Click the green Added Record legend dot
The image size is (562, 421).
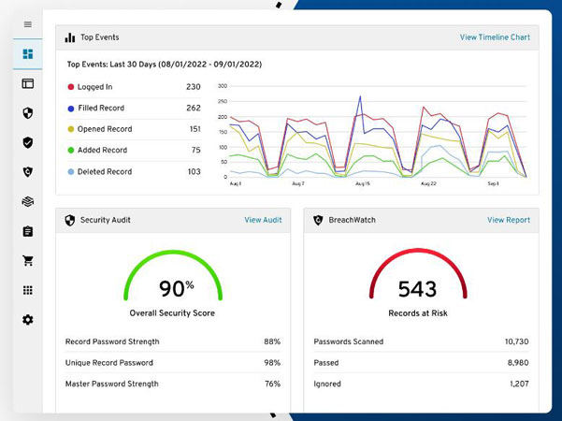(x=70, y=150)
